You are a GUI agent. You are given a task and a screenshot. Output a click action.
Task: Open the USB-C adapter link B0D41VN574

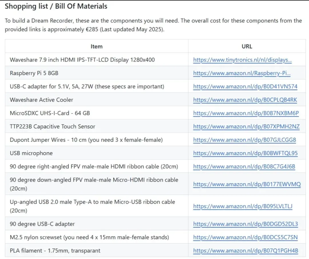point(245,86)
